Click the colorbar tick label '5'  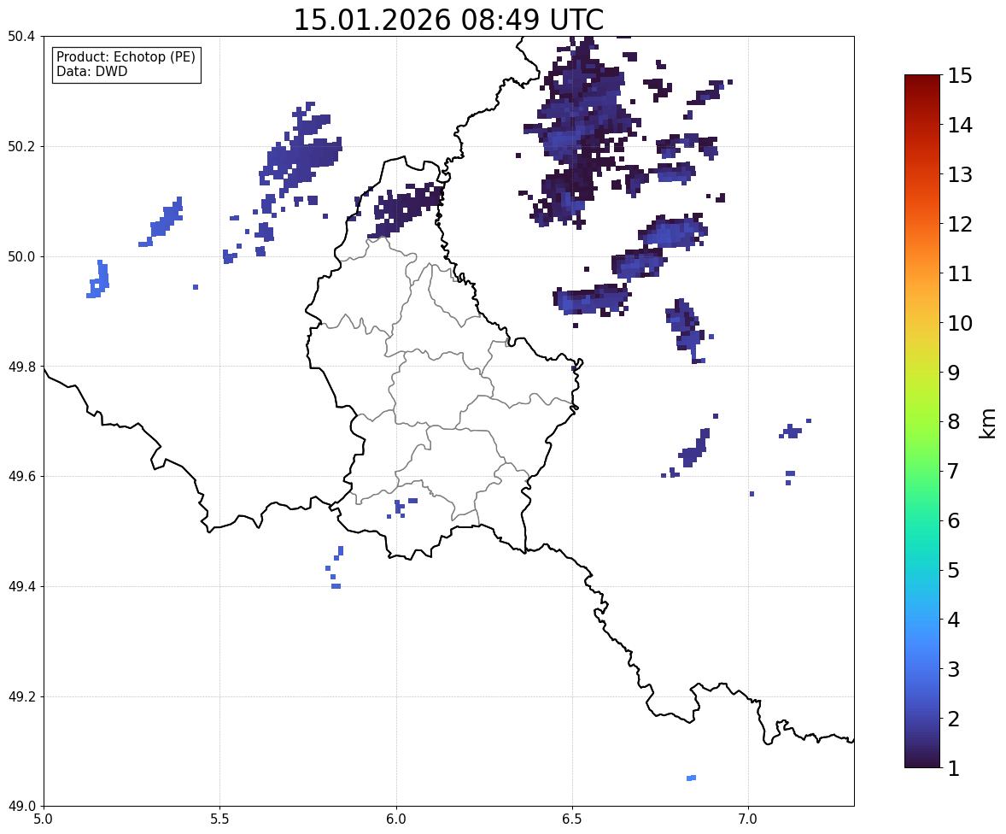[x=954, y=570]
